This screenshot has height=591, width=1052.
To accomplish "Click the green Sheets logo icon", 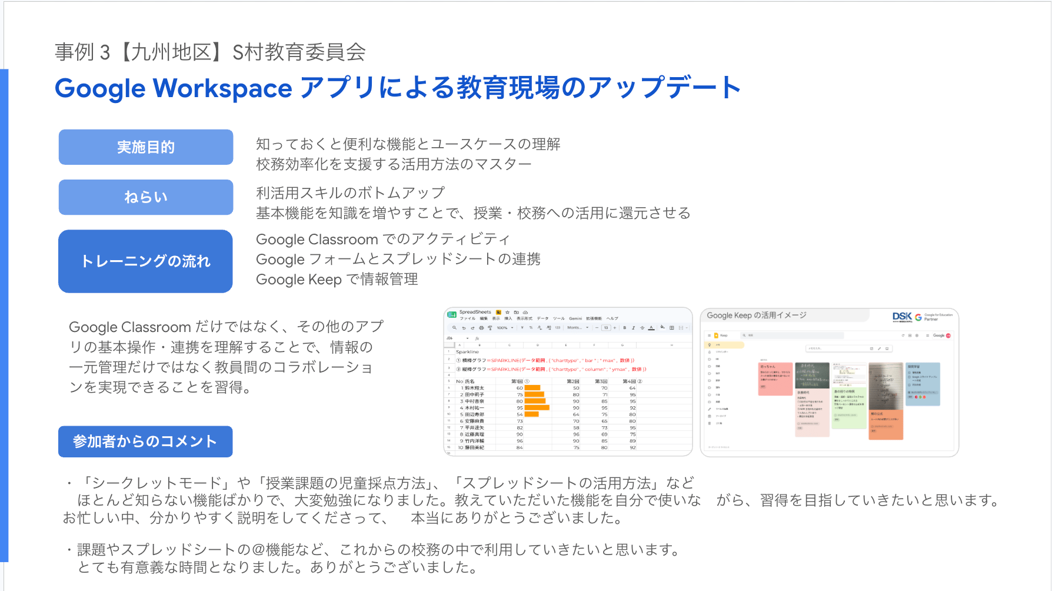I will click(452, 314).
